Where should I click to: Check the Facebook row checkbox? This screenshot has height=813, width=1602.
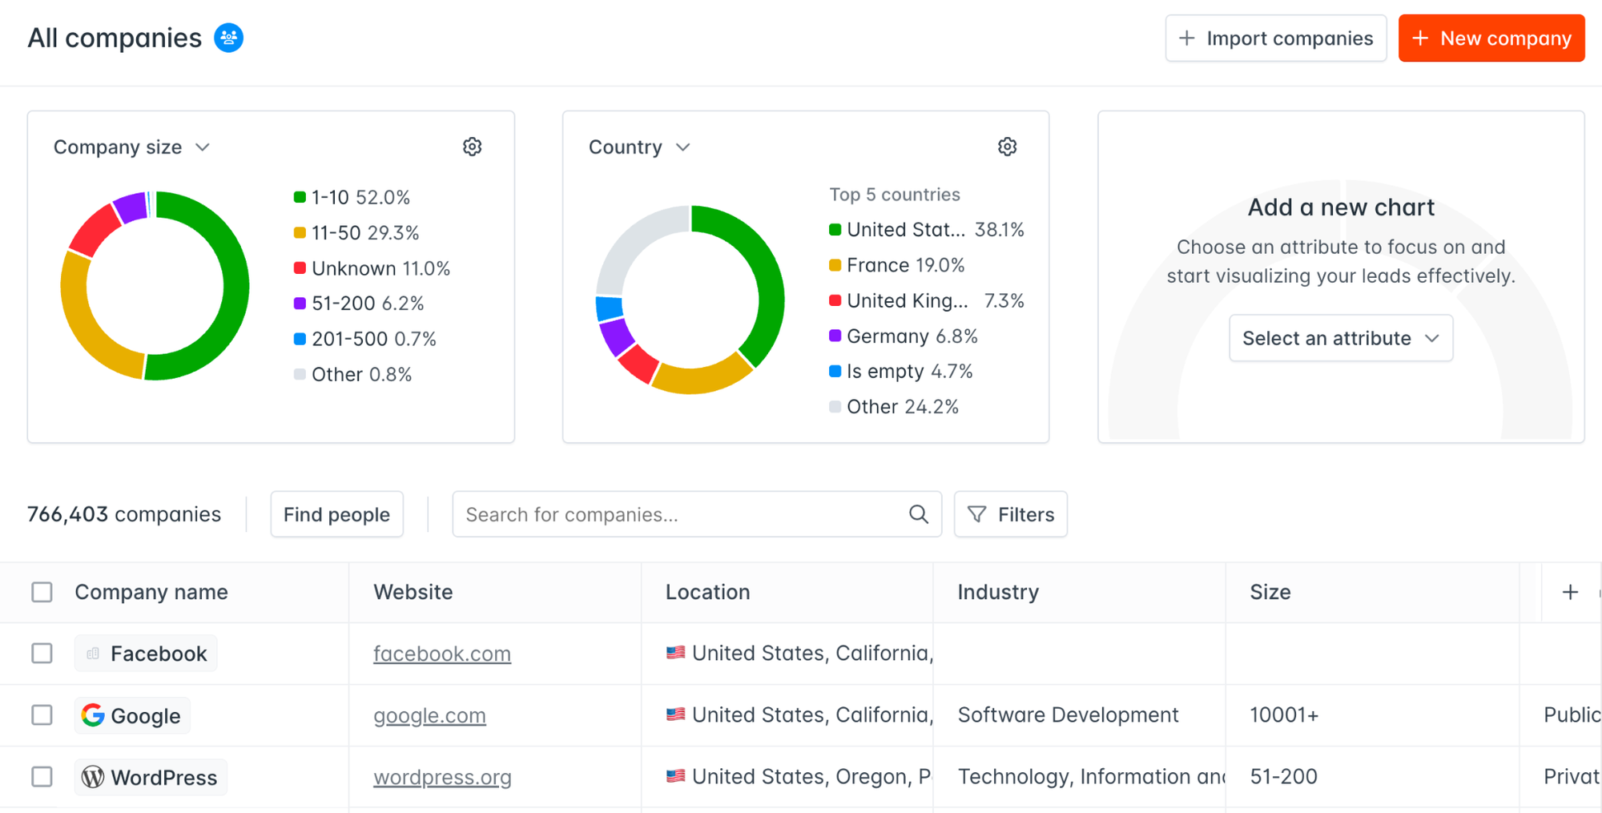click(x=42, y=654)
